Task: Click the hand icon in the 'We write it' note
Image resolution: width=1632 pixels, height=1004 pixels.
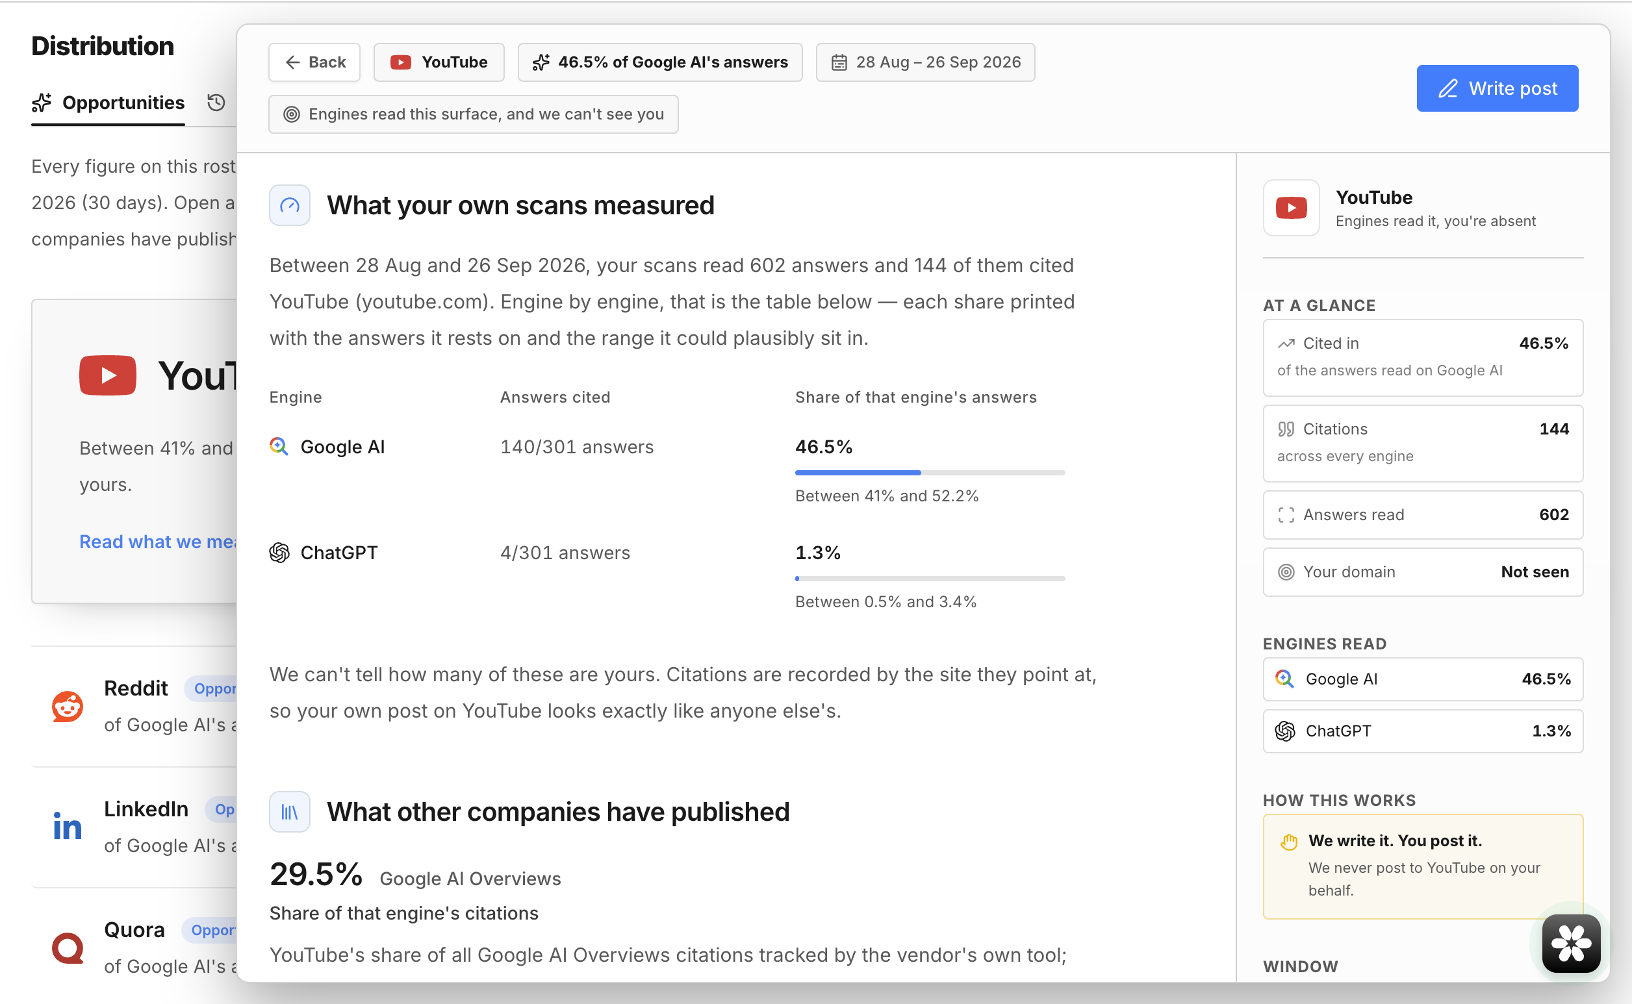Action: coord(1288,841)
